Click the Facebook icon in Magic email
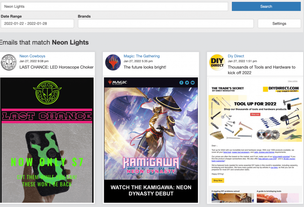Image resolution: width=304 pixels, height=207 pixels. pos(181,83)
